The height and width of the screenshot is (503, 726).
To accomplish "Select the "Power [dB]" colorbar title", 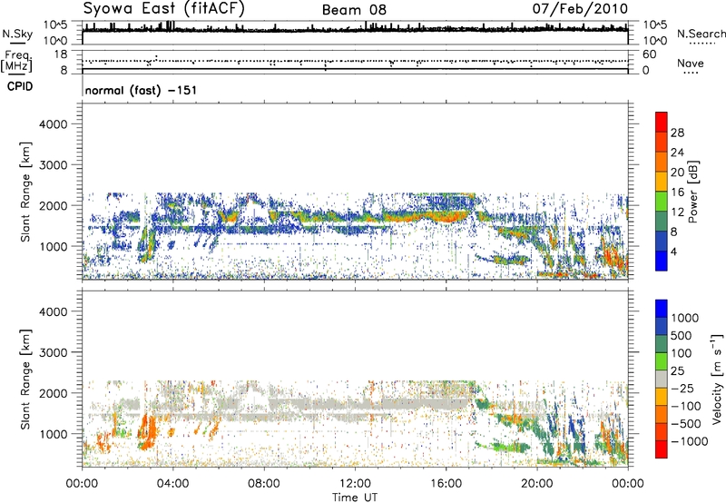I will (692, 192).
